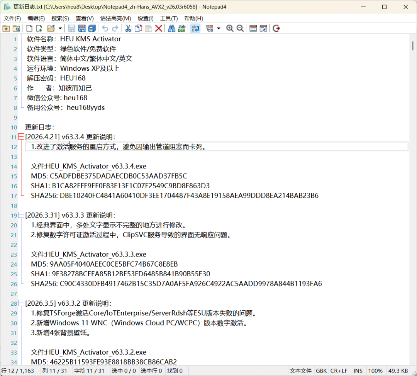Click the 解压密码: HEU168 line

[56, 78]
